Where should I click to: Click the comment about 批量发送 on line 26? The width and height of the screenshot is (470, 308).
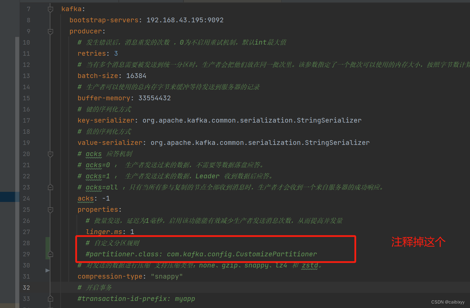(214, 221)
